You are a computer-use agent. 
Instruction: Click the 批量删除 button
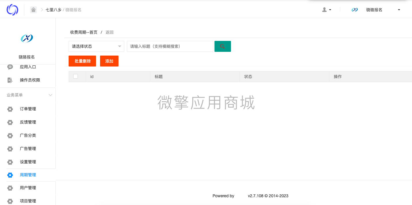point(82,61)
